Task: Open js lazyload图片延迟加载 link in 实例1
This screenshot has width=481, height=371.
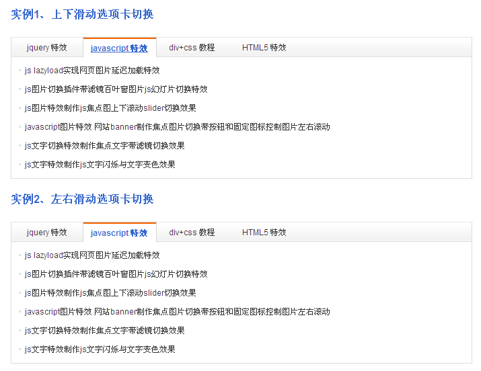Action: pyautogui.click(x=92, y=71)
